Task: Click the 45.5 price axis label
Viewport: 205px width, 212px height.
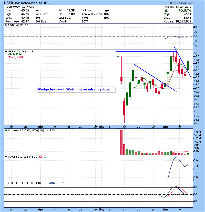Action: click(x=197, y=53)
